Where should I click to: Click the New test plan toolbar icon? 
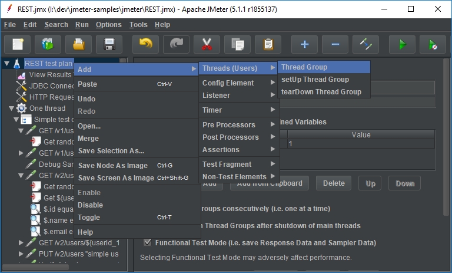coord(17,44)
